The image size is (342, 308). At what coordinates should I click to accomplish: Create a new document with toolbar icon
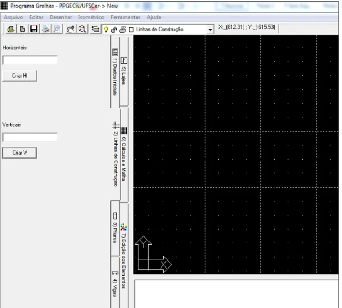point(23,29)
